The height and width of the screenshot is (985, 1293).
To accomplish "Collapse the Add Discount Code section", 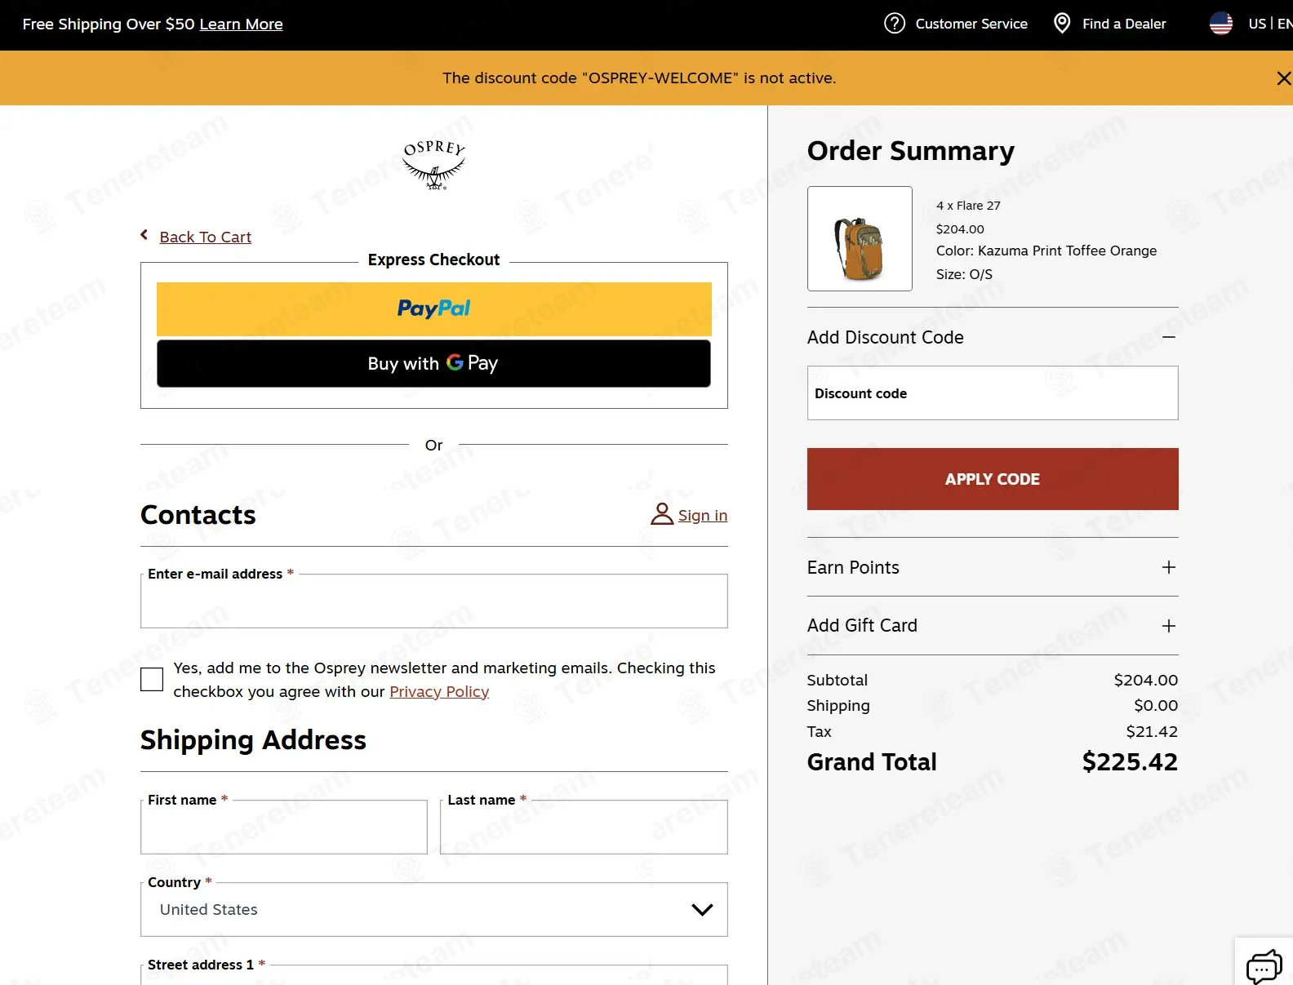I will (1169, 337).
